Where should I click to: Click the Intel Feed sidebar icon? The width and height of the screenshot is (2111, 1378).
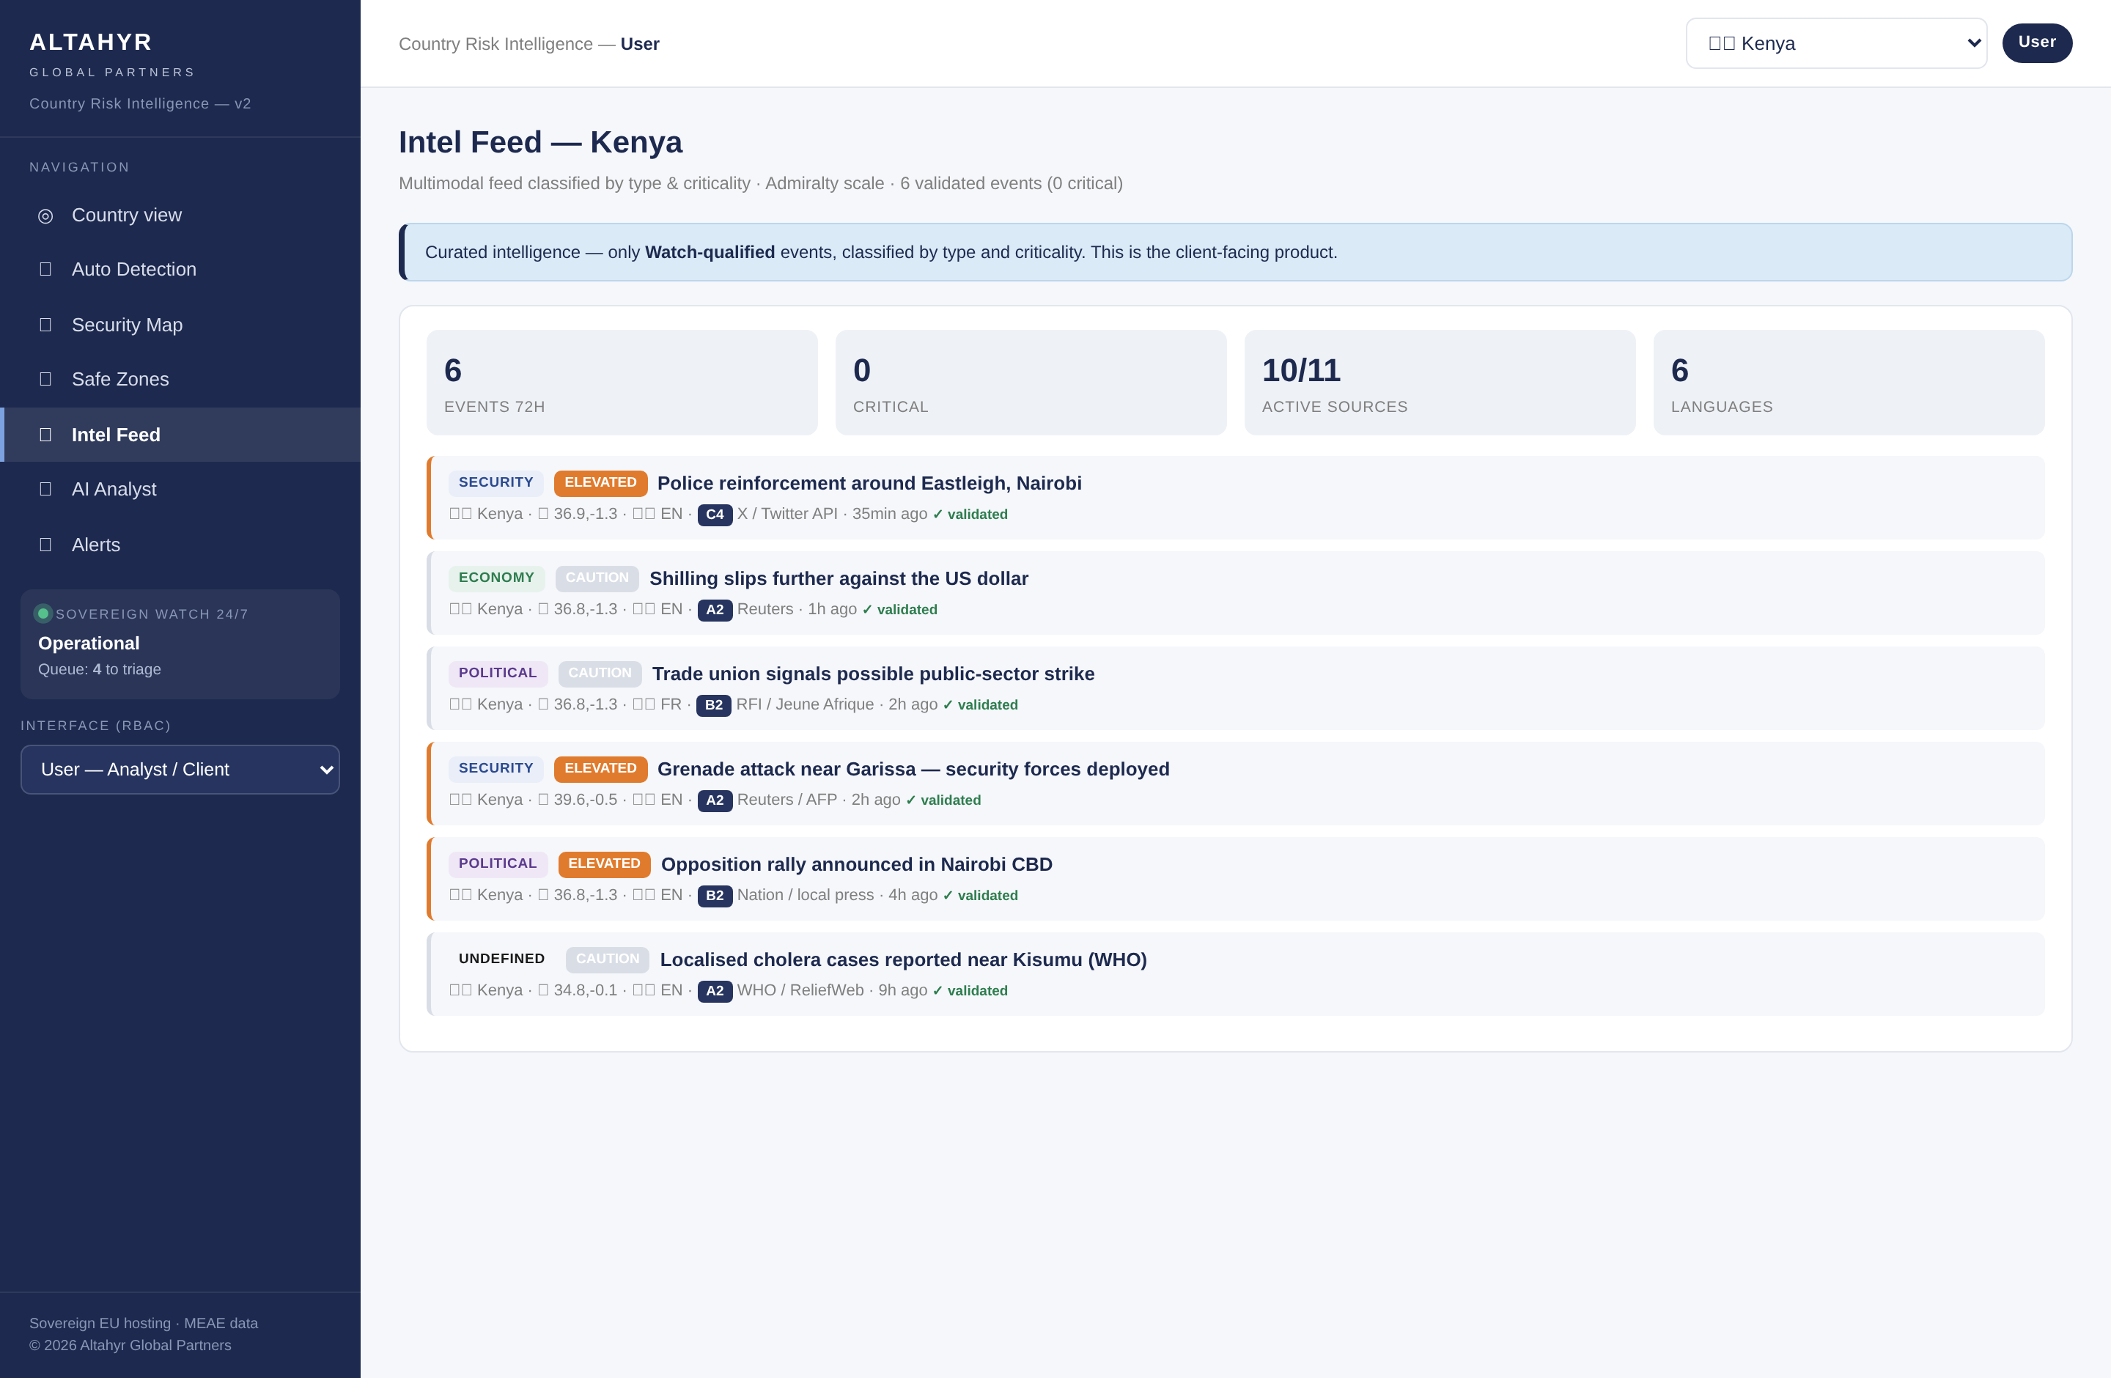(45, 435)
